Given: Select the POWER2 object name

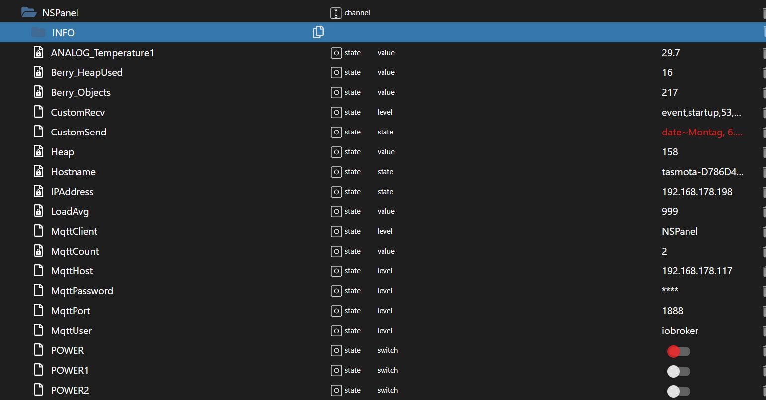Looking at the screenshot, I should point(70,390).
